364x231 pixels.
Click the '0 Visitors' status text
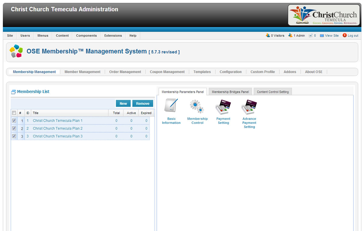pos(278,36)
